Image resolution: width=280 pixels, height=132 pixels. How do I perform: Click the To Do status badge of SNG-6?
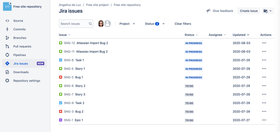point(189,86)
